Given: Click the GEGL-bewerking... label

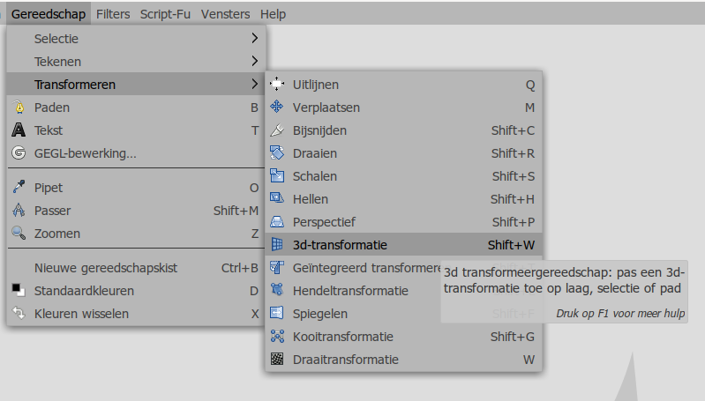Looking at the screenshot, I should click(85, 153).
